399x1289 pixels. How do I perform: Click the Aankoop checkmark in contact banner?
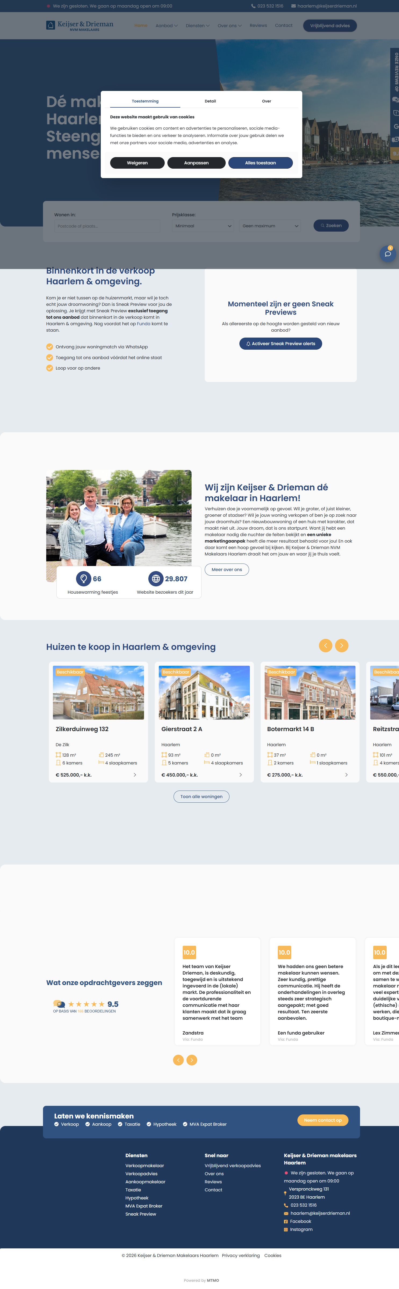(x=88, y=1124)
